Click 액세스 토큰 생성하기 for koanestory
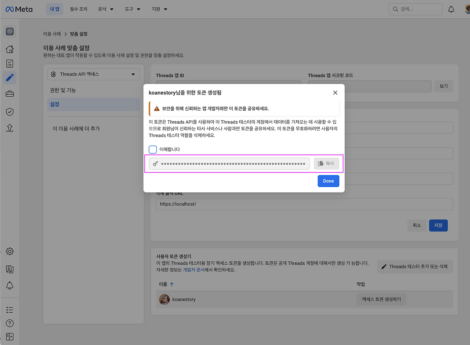The height and width of the screenshot is (345, 470). coord(382,300)
